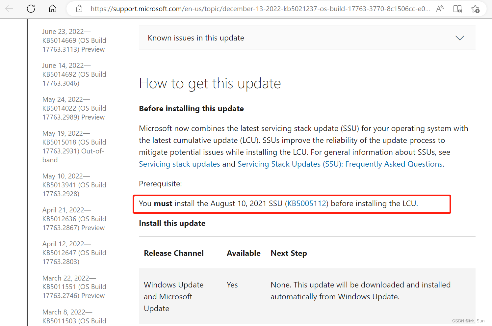
Task: Go back to the previous page
Action: (9, 9)
